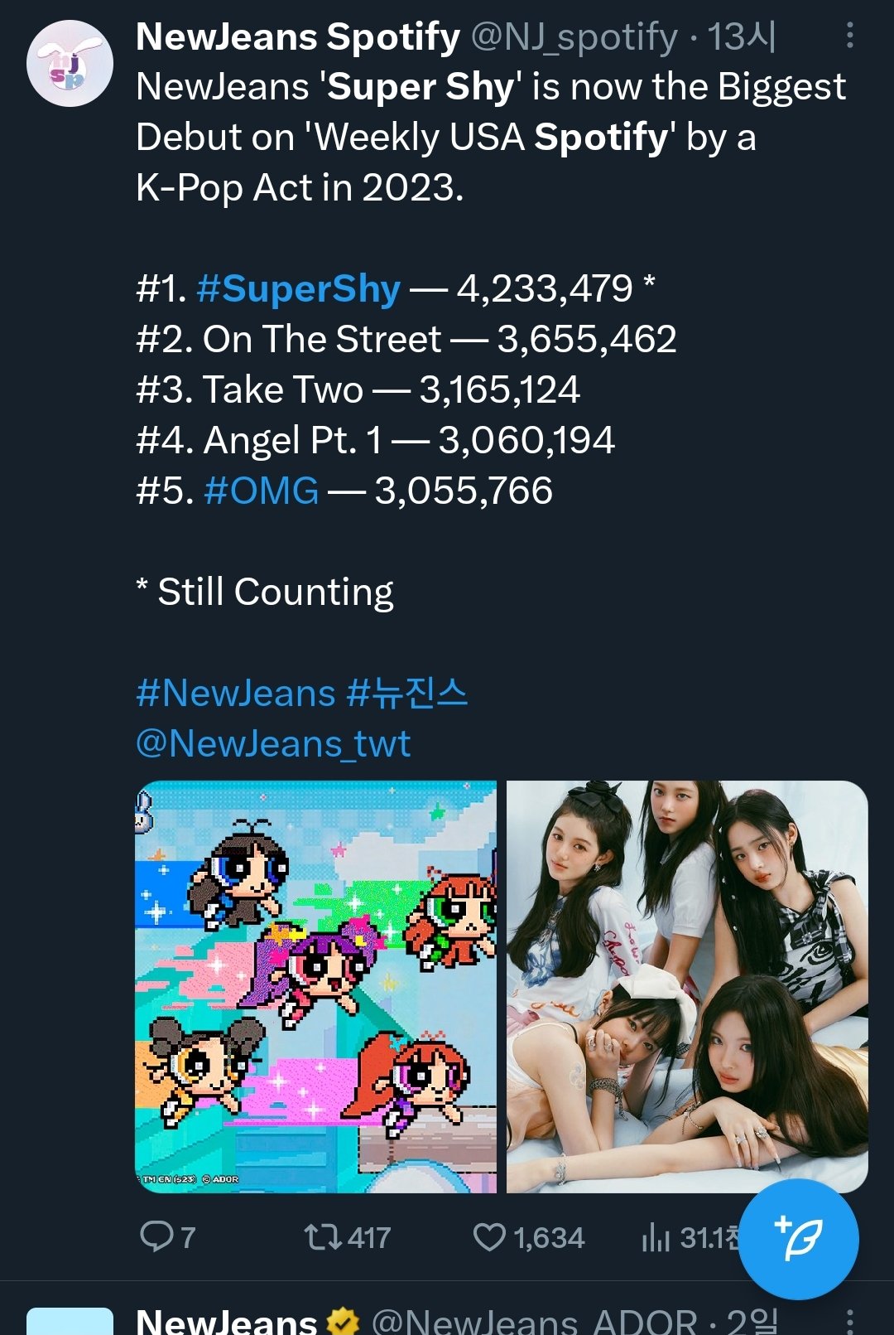Tap the @NJ_spotify handle
Image resolution: width=894 pixels, height=1335 pixels.
pos(574,37)
